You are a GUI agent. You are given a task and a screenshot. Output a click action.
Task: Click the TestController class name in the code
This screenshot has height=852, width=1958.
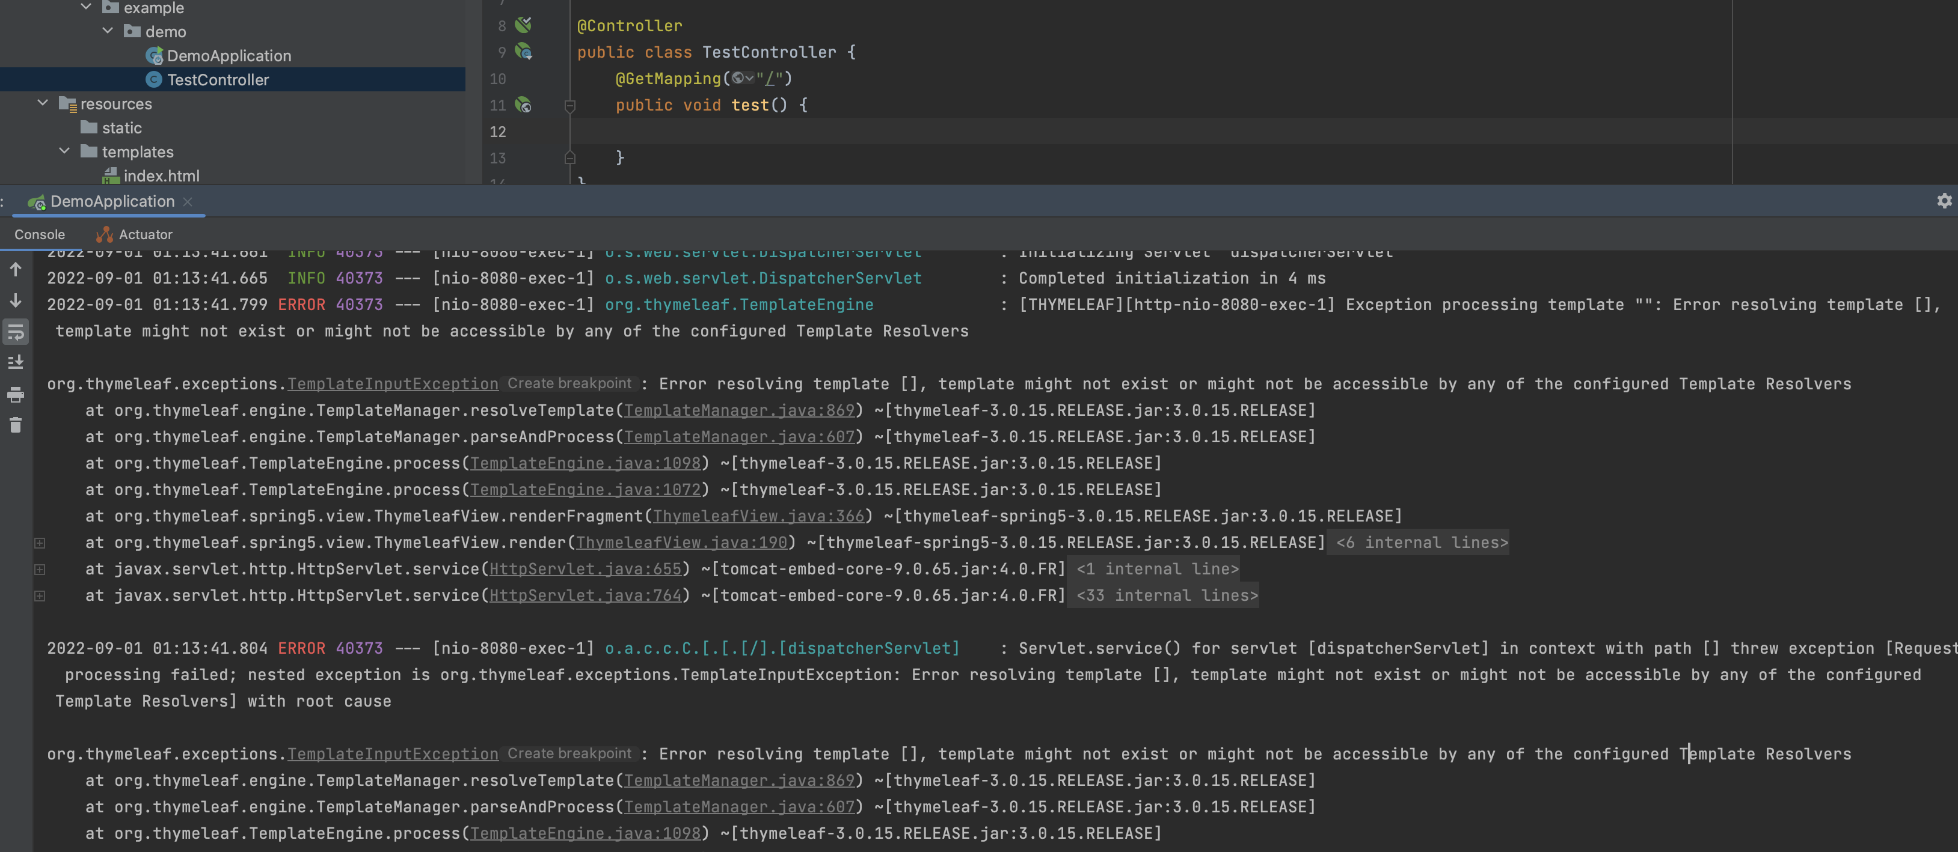(769, 52)
